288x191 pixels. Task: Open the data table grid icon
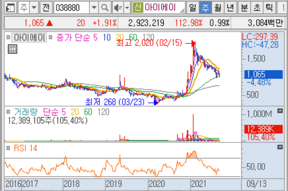13,49
